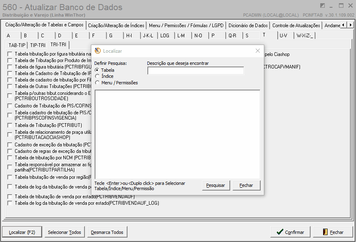The height and width of the screenshot is (242, 356).
Task: Select the H-I tab
Action: (132, 36)
